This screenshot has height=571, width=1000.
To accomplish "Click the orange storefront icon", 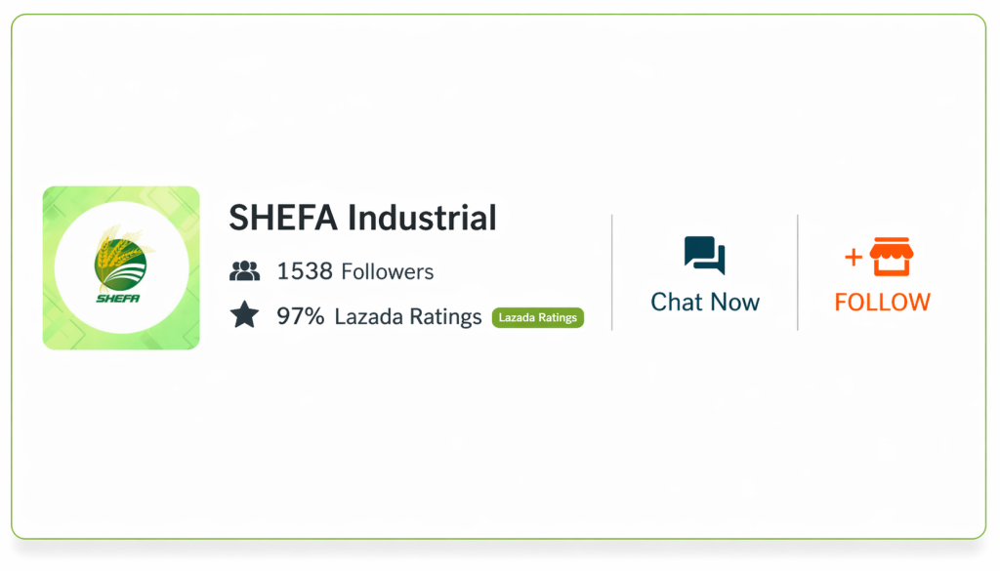I will 891,257.
